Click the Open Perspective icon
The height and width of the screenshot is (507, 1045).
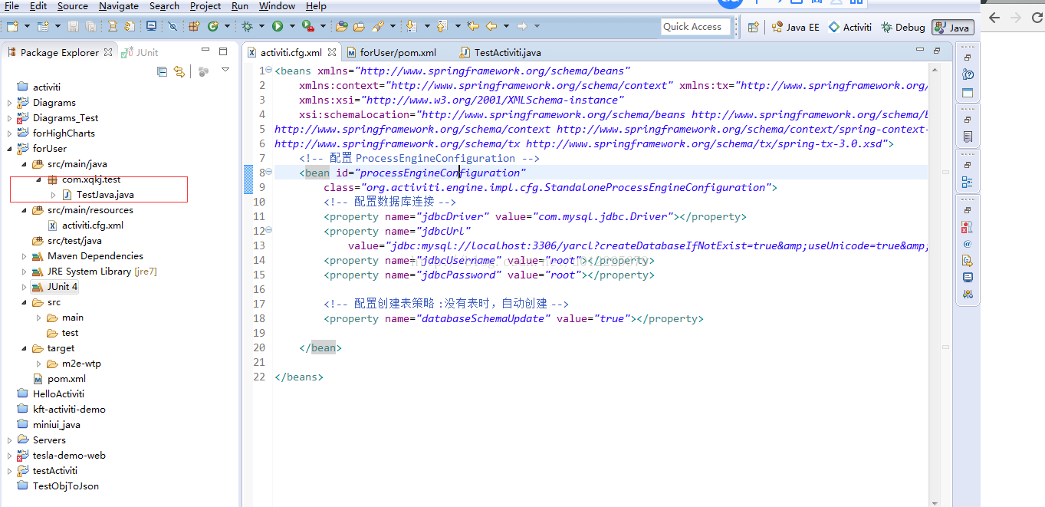[753, 27]
